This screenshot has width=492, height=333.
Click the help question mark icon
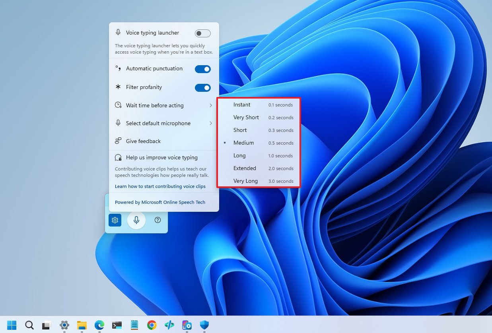point(158,220)
